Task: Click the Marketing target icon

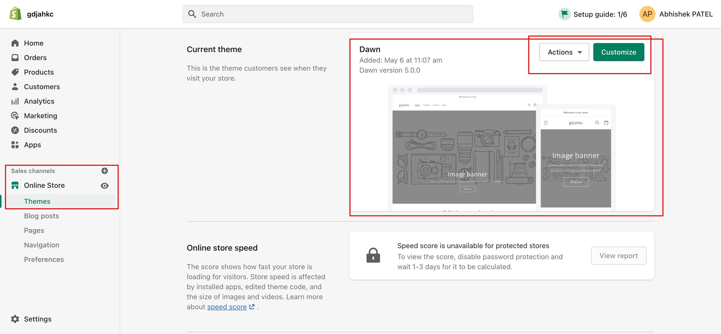Action: tap(15, 116)
